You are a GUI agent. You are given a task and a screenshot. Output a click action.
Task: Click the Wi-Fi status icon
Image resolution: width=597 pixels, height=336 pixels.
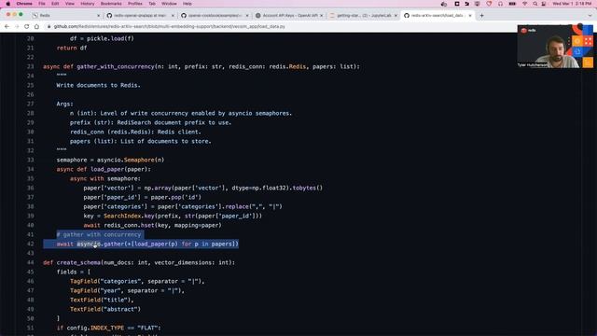(x=524, y=4)
